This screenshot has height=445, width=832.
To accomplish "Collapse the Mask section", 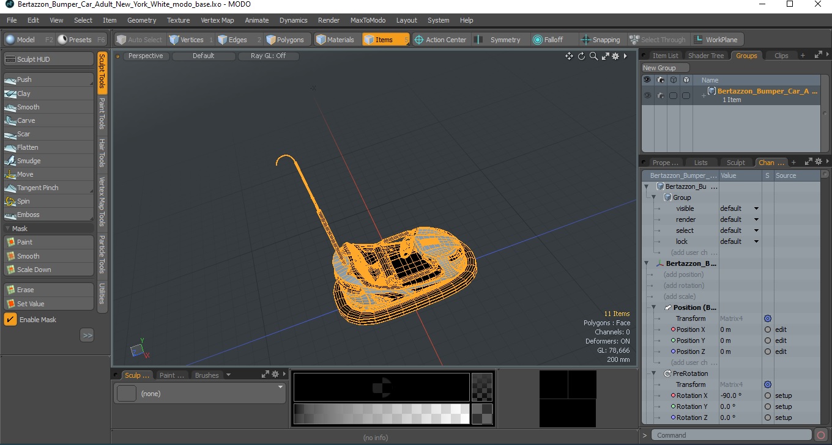I will pos(7,229).
